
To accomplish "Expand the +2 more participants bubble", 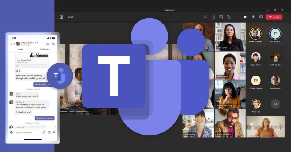I will tap(275, 104).
